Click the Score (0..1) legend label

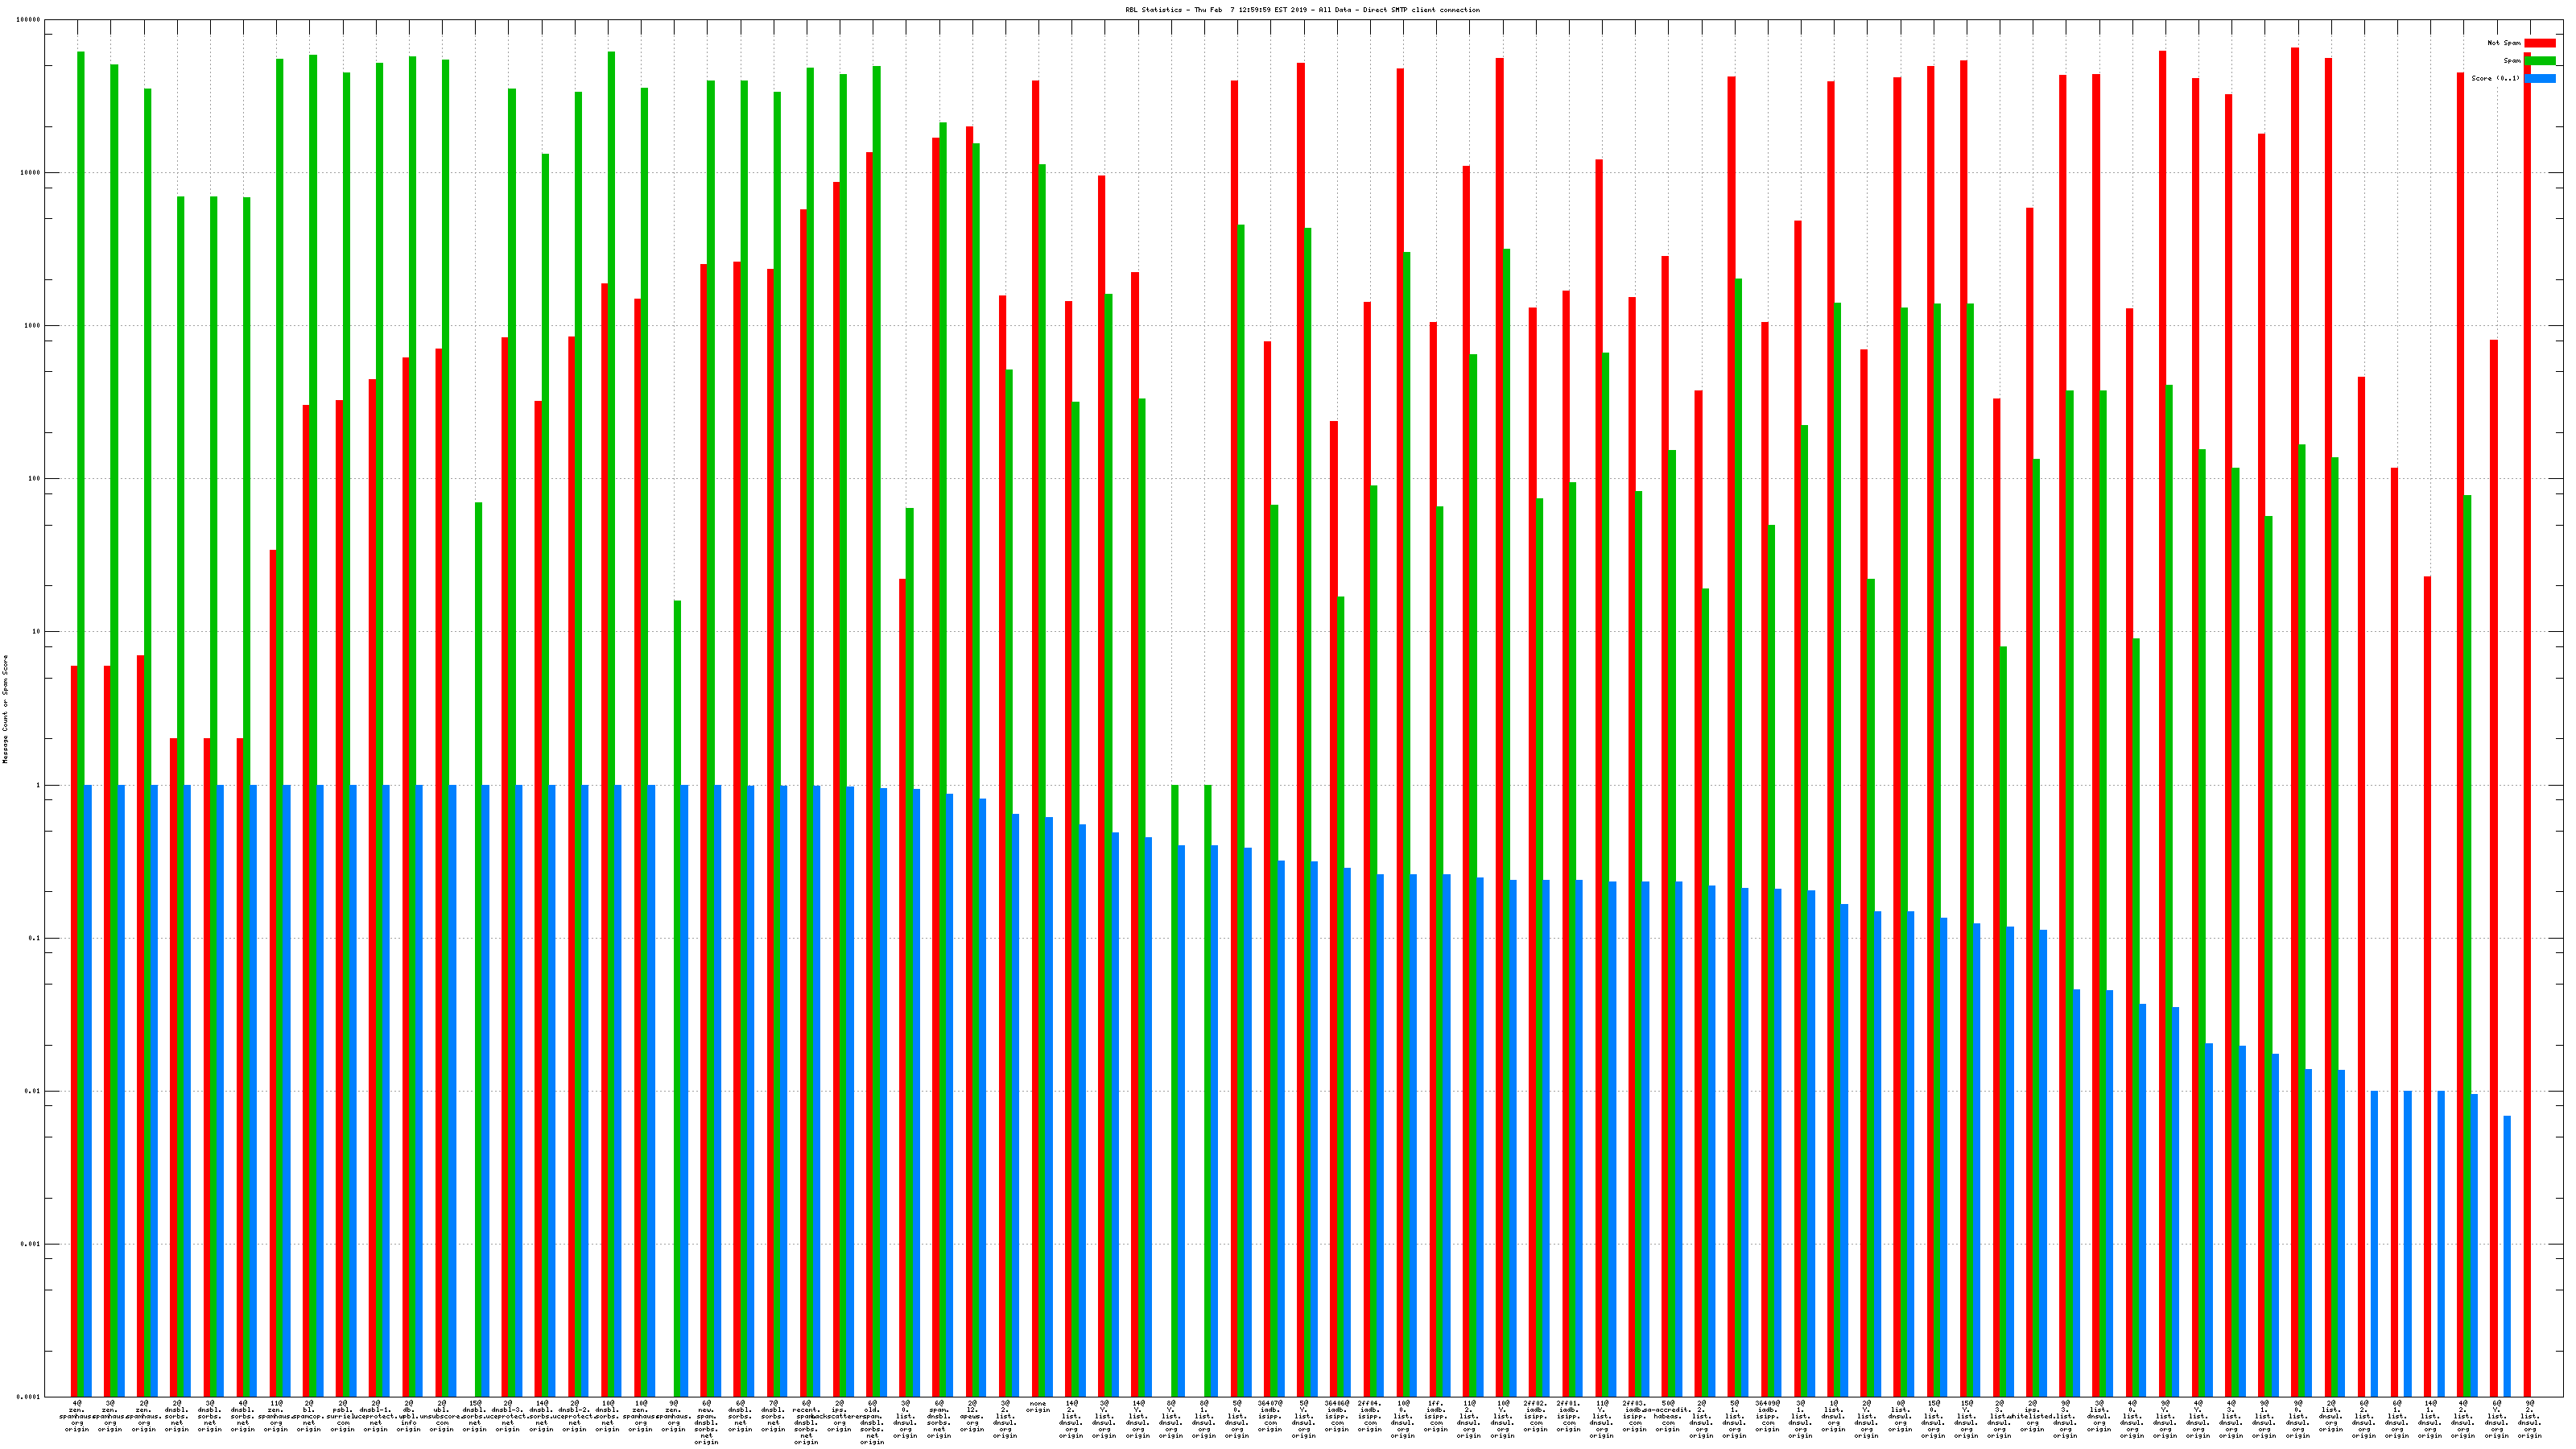(x=2495, y=78)
